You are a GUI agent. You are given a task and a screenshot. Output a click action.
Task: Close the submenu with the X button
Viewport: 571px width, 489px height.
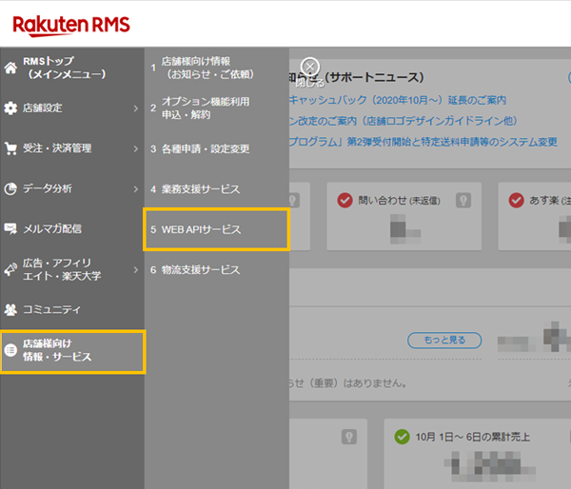(309, 67)
